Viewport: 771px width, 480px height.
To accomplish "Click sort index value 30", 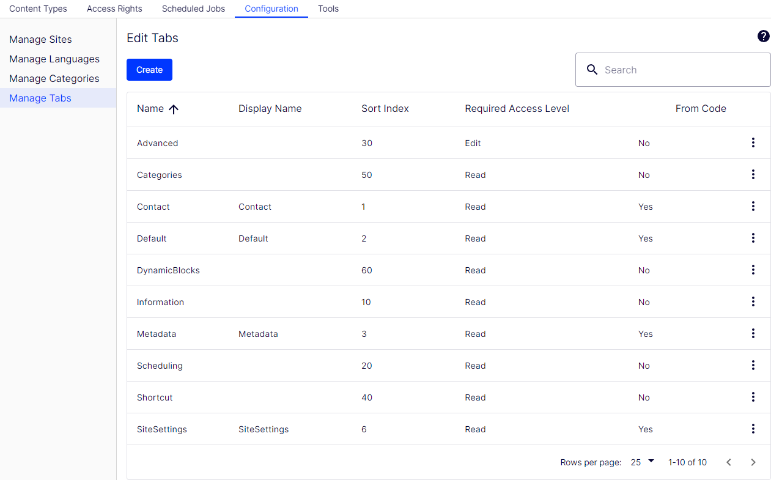I will click(367, 143).
